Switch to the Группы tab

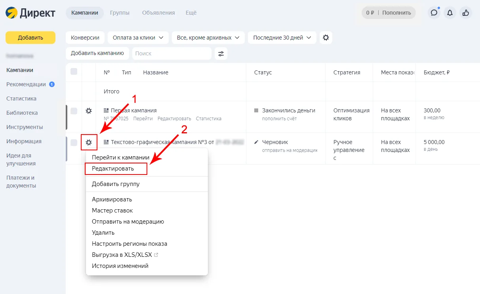(120, 13)
